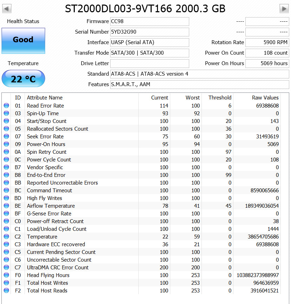
Task: Click raw value 103882373988997 for Head Flying Hours
Action: click(x=258, y=275)
